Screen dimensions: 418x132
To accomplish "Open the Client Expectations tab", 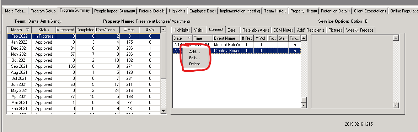I will click(x=370, y=11).
